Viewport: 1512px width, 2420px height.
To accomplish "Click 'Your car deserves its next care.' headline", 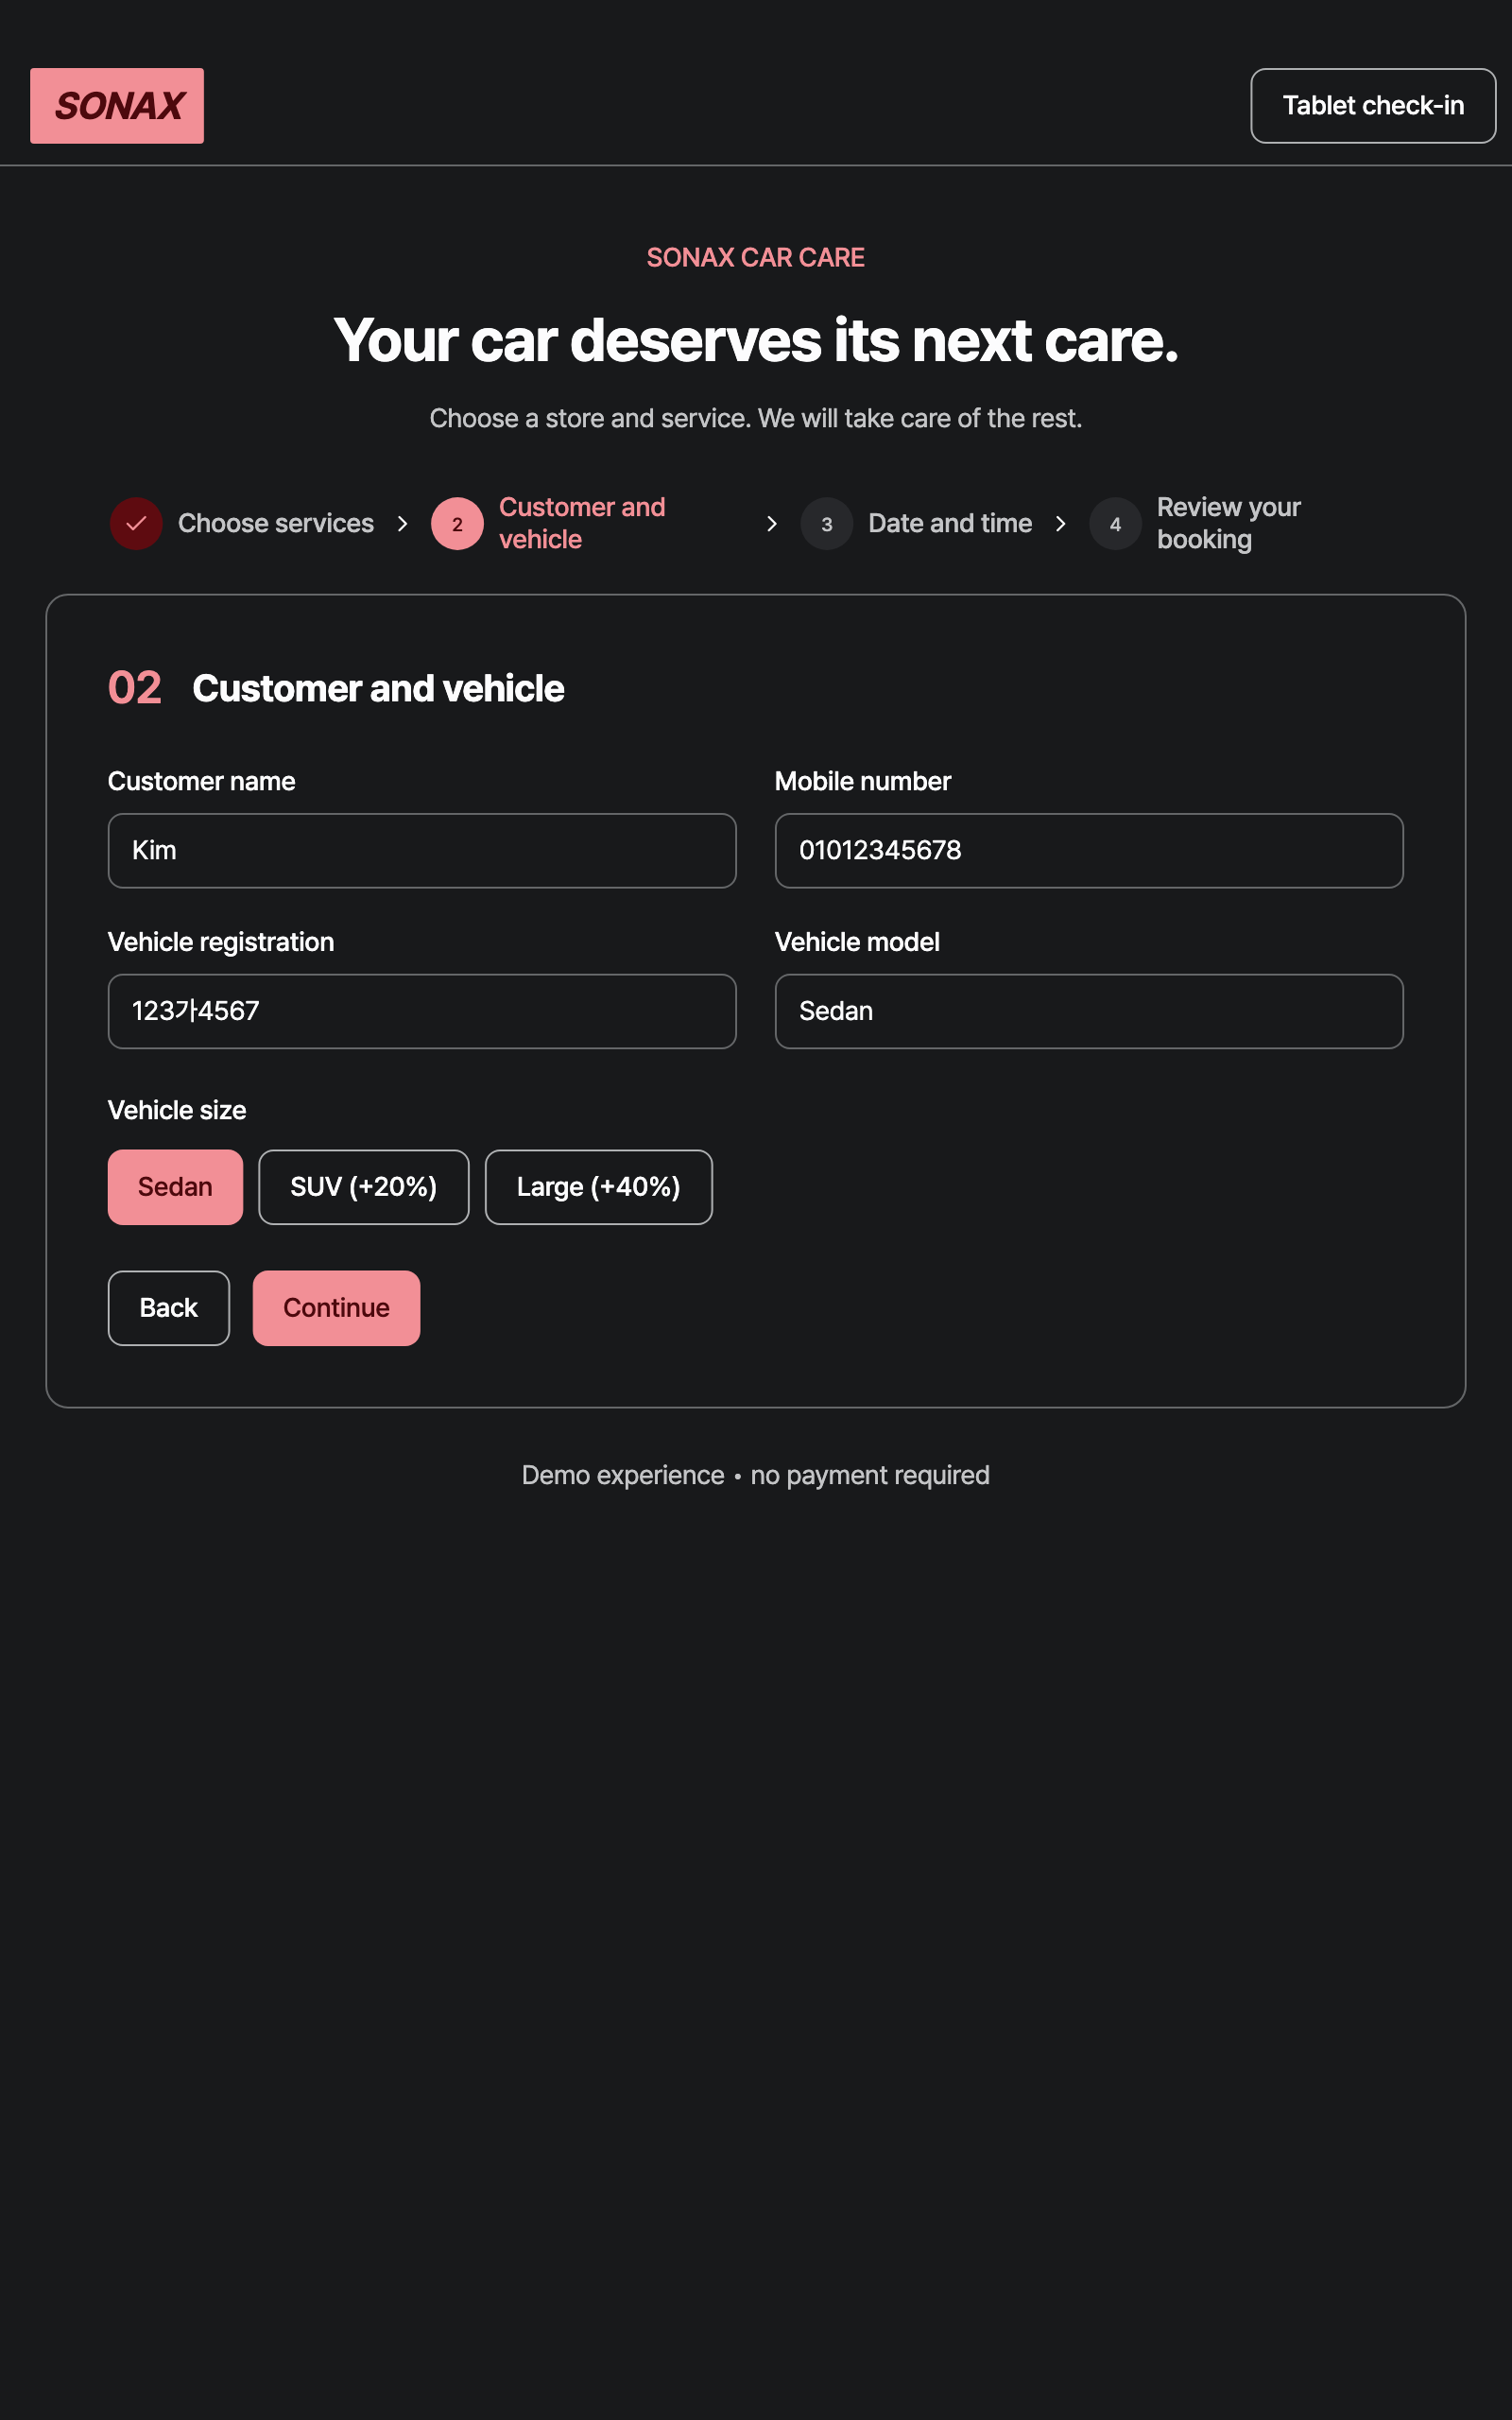I will [x=756, y=341].
